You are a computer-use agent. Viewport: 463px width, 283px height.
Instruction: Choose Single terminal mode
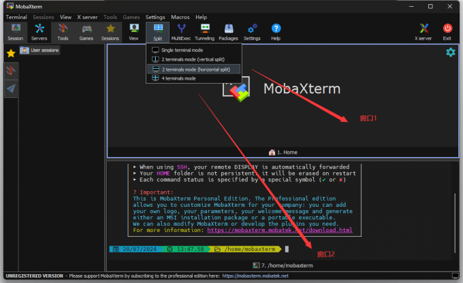coord(193,50)
